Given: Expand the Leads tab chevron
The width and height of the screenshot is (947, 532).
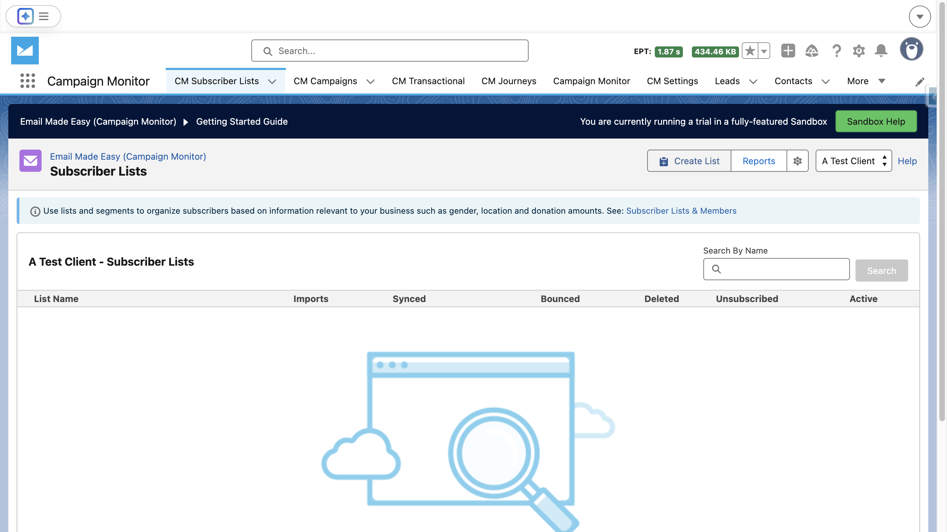Looking at the screenshot, I should pyautogui.click(x=753, y=81).
